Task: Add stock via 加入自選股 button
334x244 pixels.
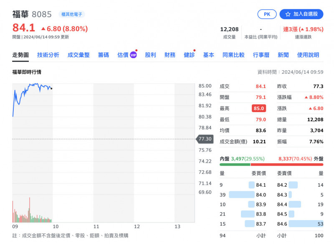Action: [301, 14]
